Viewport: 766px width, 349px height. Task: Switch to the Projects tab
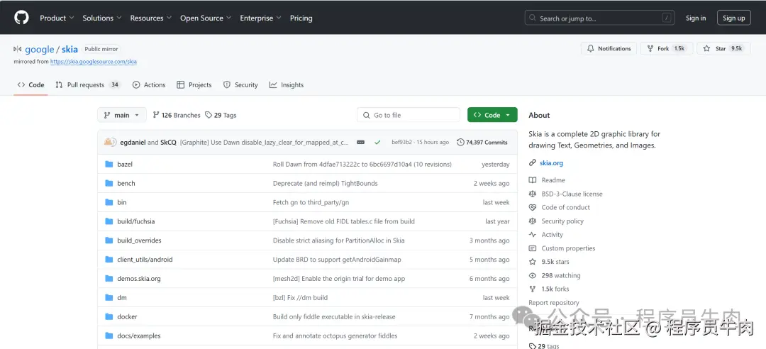click(x=194, y=85)
